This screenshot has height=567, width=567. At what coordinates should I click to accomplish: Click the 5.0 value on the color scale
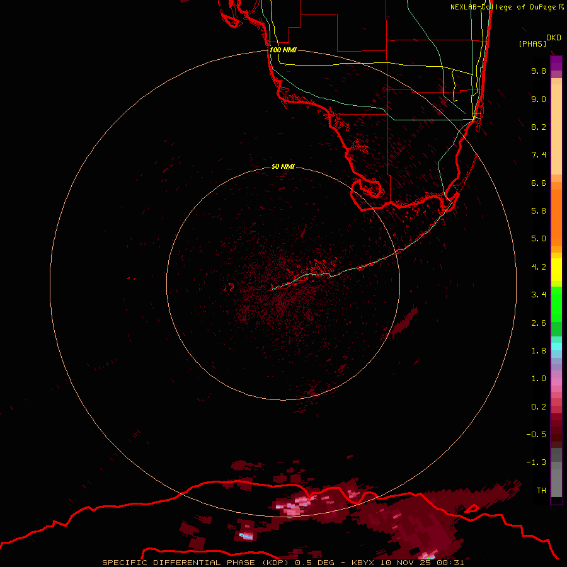pos(539,239)
